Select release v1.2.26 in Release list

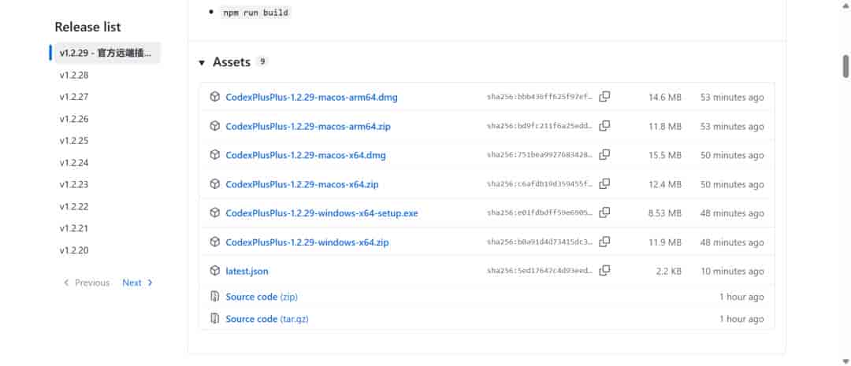tap(74, 120)
